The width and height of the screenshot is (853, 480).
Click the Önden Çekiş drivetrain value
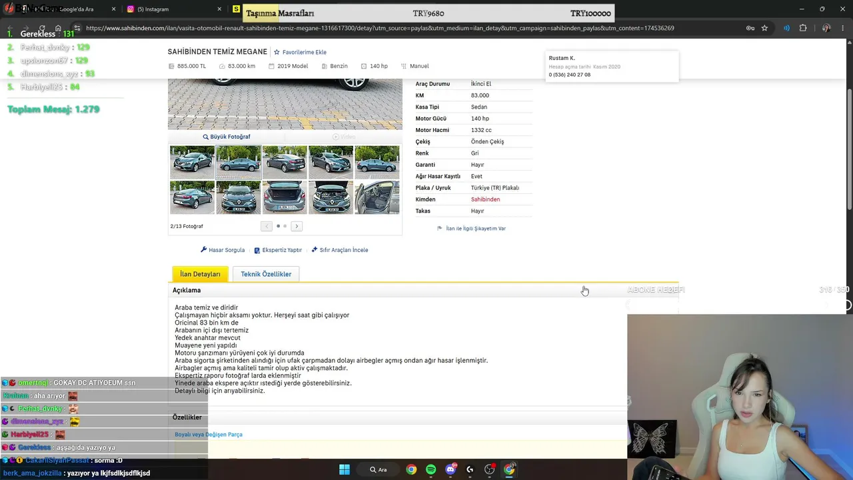[x=487, y=141]
